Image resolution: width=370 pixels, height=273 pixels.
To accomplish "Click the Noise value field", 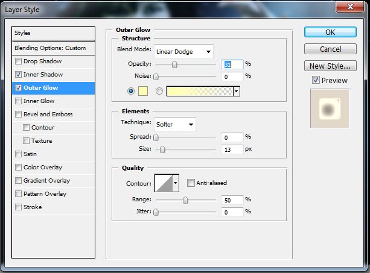I will [x=232, y=77].
